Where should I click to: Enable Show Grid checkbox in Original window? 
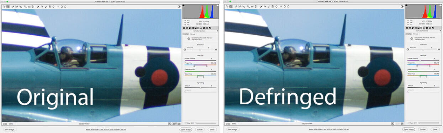coord(185,123)
